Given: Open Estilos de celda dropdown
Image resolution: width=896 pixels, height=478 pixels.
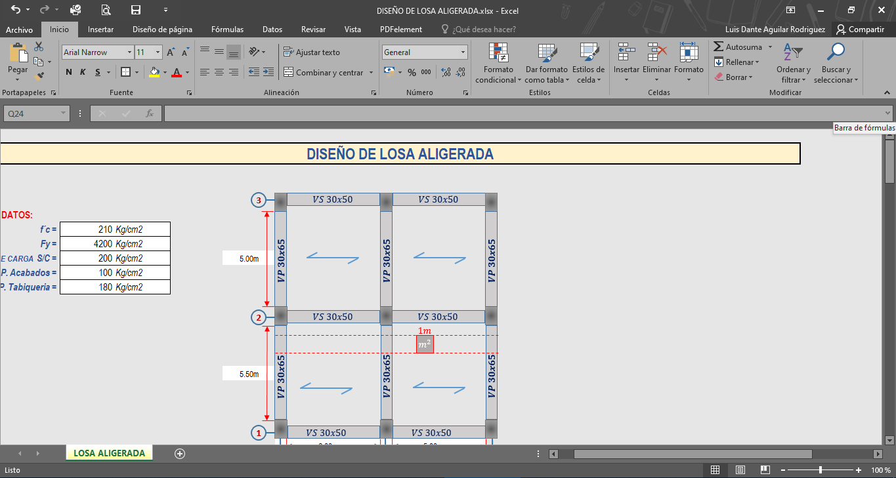Looking at the screenshot, I should [x=588, y=62].
